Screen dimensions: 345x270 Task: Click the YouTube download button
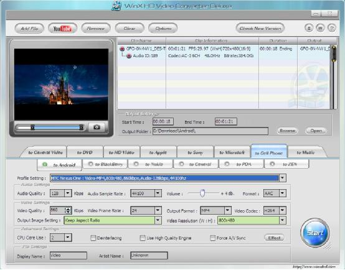(62, 29)
